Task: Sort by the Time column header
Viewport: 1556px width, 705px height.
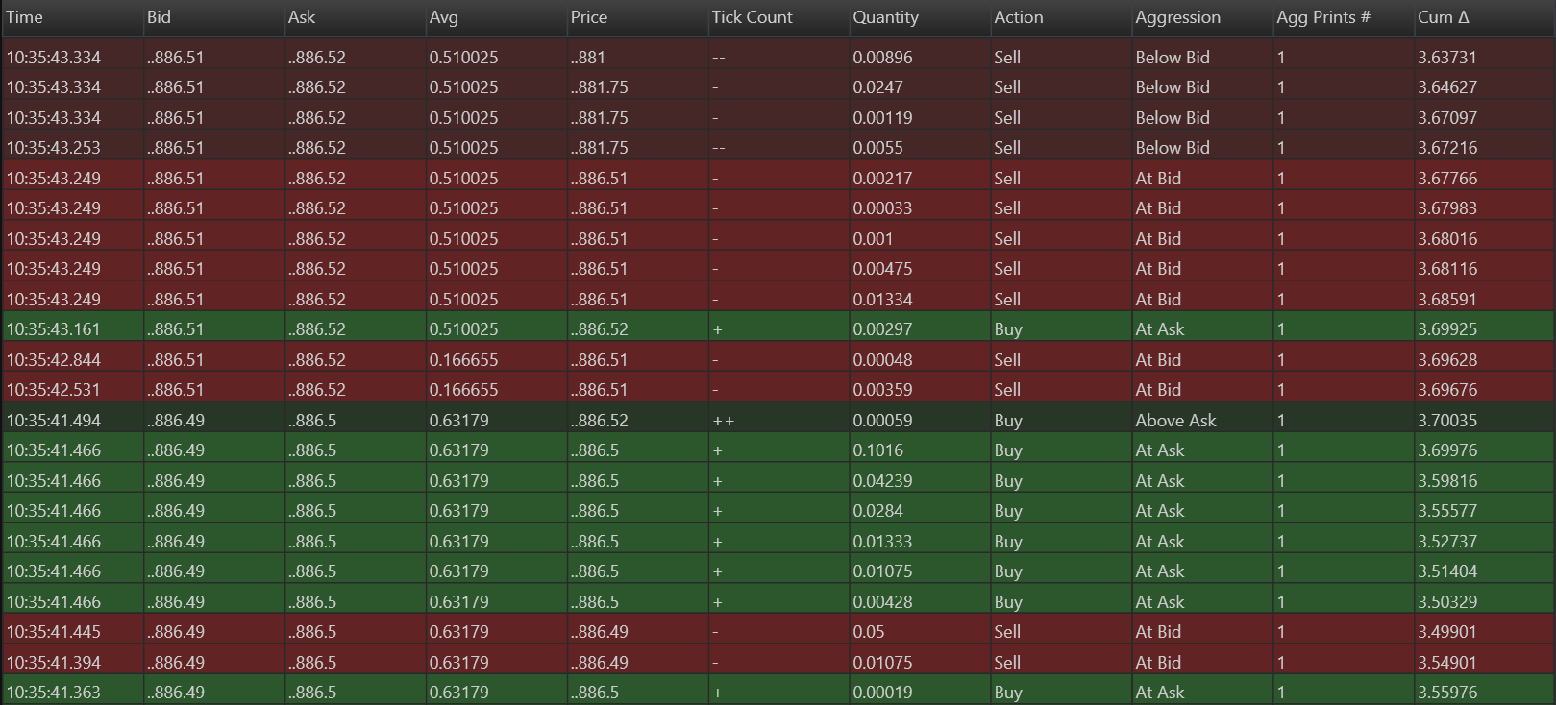Action: pos(25,17)
